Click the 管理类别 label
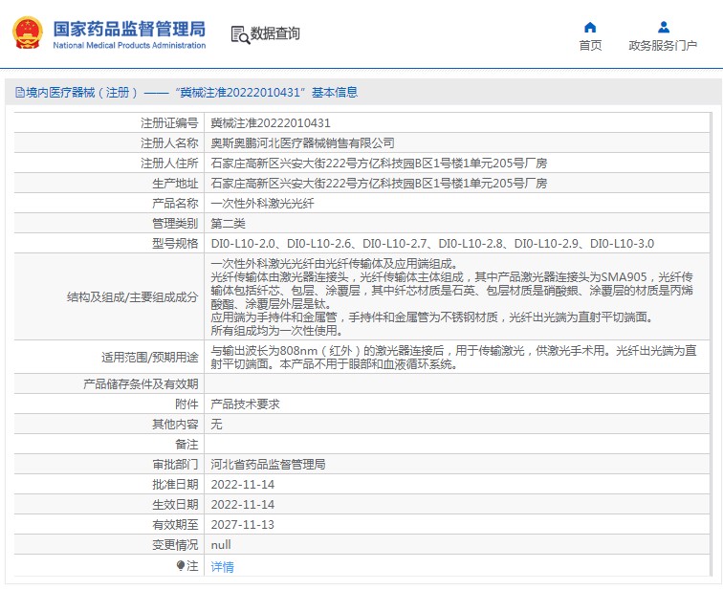The height and width of the screenshot is (590, 723). coord(175,223)
